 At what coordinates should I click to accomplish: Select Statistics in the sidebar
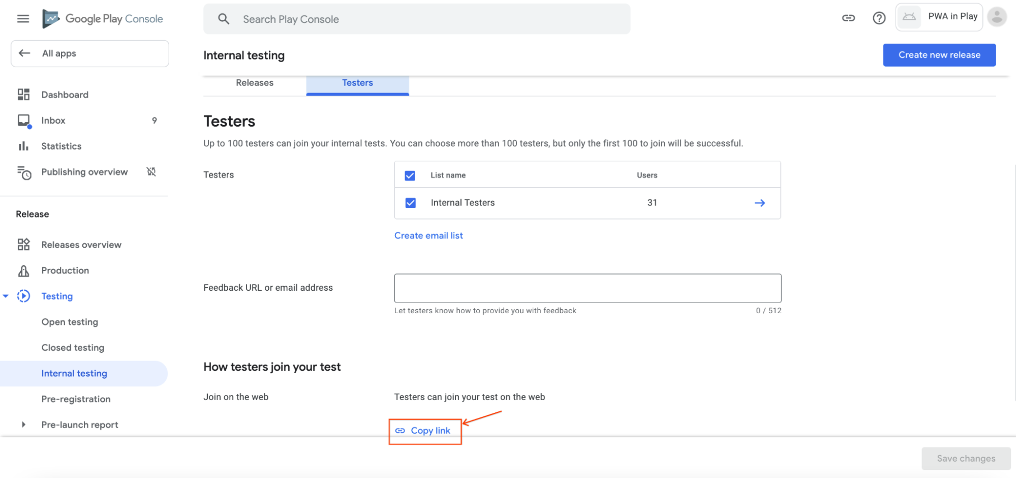[x=61, y=146]
